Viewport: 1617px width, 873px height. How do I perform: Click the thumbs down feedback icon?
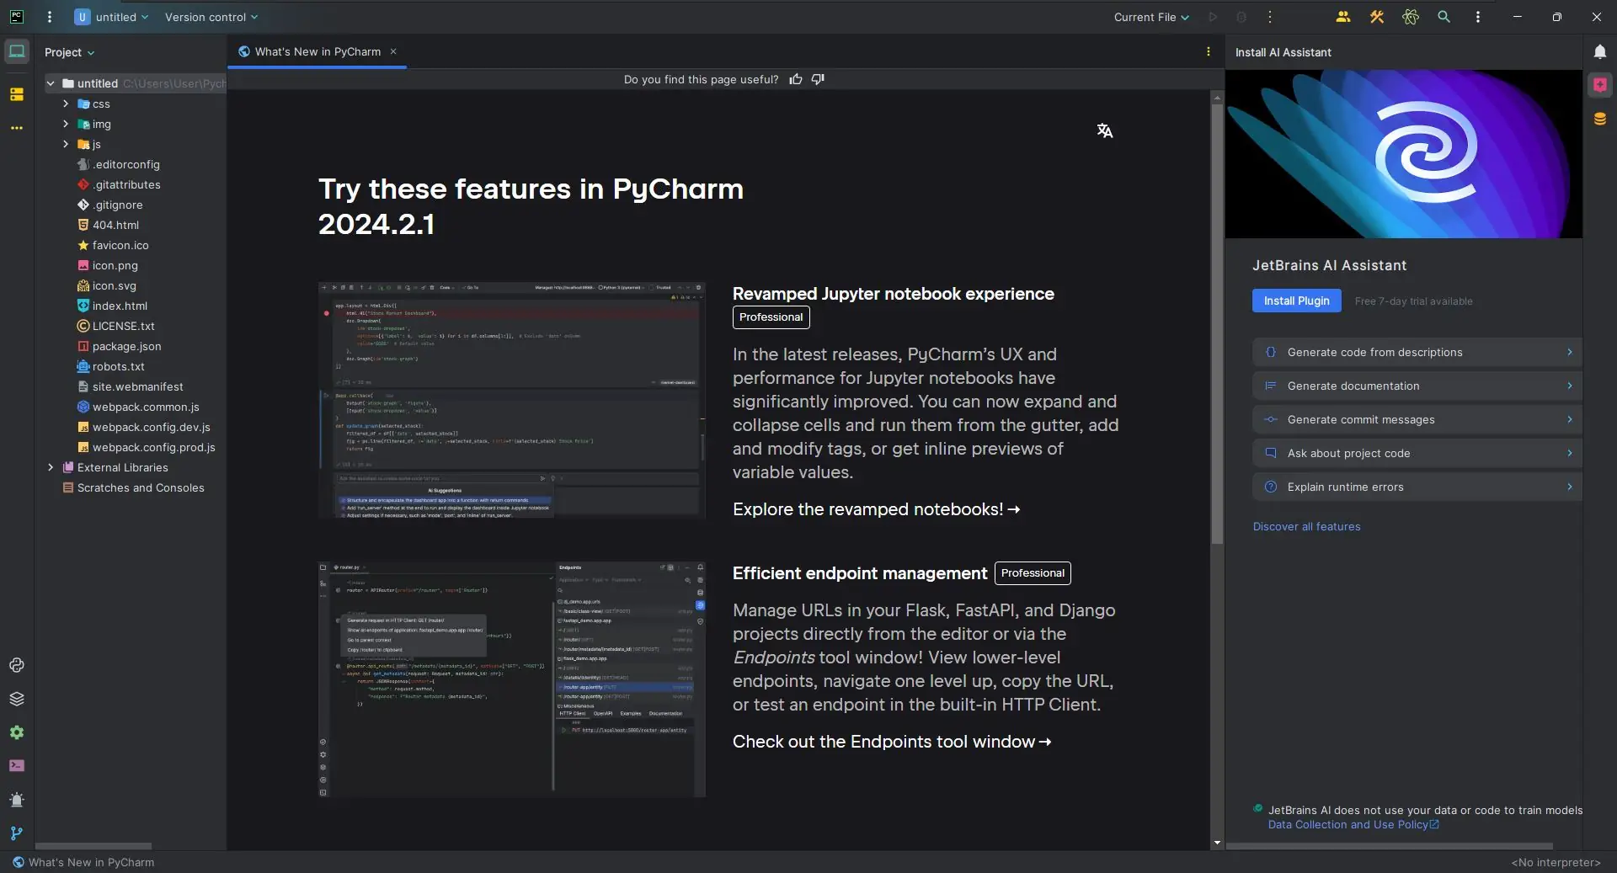[818, 79]
